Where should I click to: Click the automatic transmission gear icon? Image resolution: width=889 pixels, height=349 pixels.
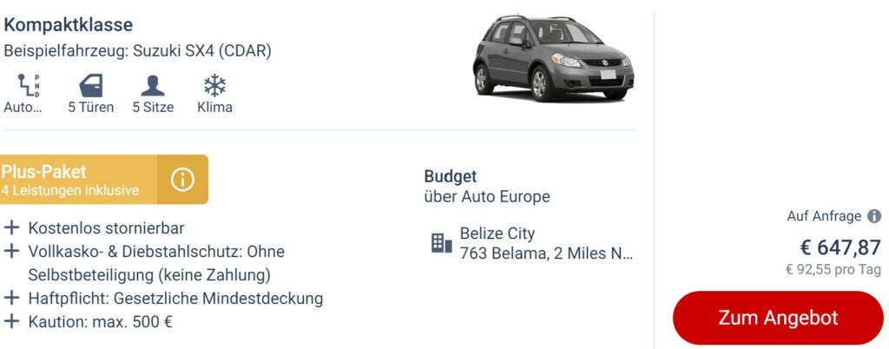[29, 86]
